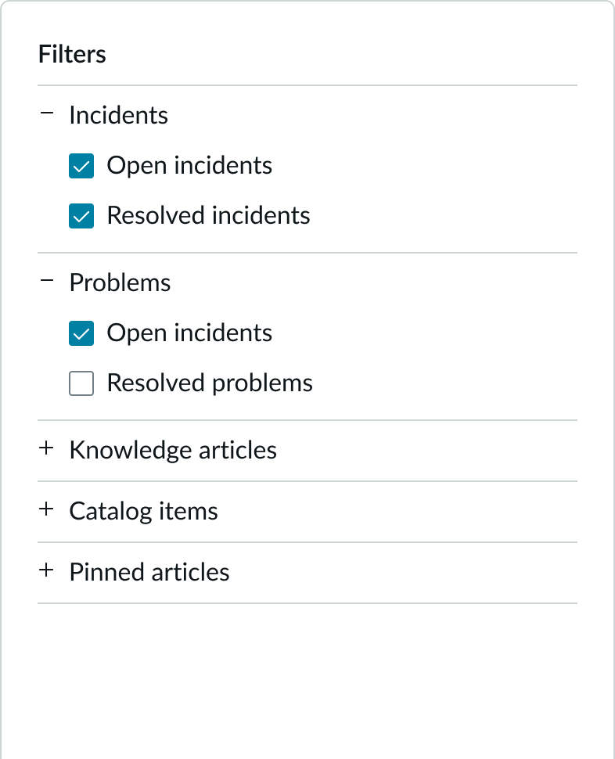
Task: Uncheck the Open incidents checkbox under Incidents
Action: [x=81, y=166]
